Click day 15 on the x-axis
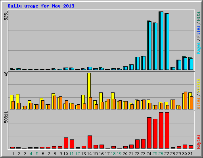The height and width of the screenshot is (158, 203). (95, 154)
